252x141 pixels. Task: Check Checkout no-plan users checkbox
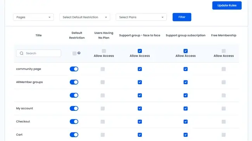(x=103, y=122)
